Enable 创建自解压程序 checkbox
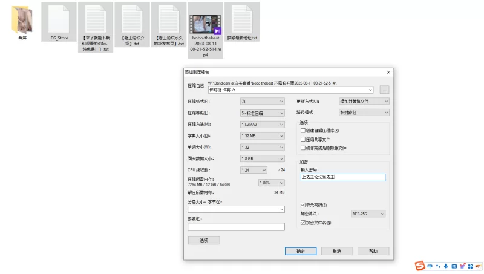 (x=303, y=131)
